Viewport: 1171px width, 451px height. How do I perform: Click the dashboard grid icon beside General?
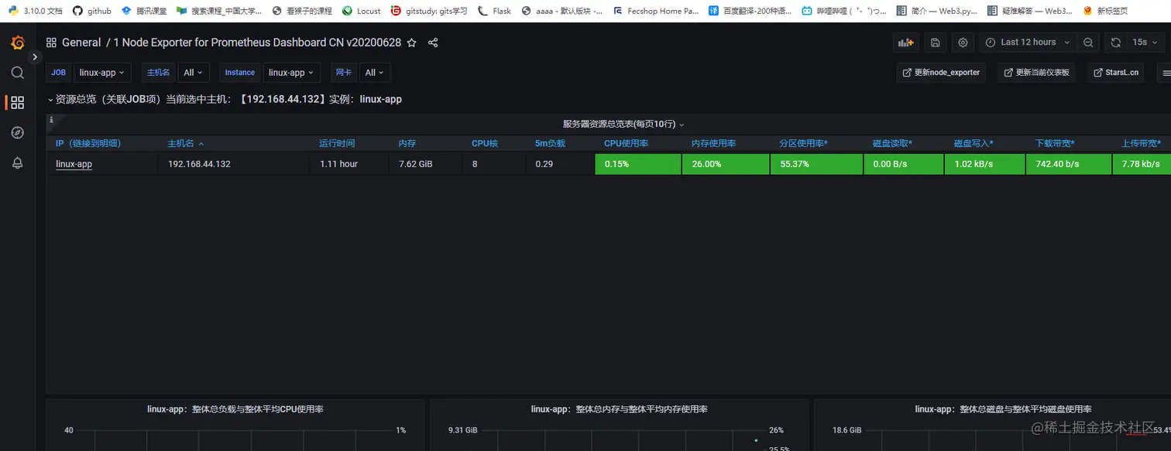point(51,43)
